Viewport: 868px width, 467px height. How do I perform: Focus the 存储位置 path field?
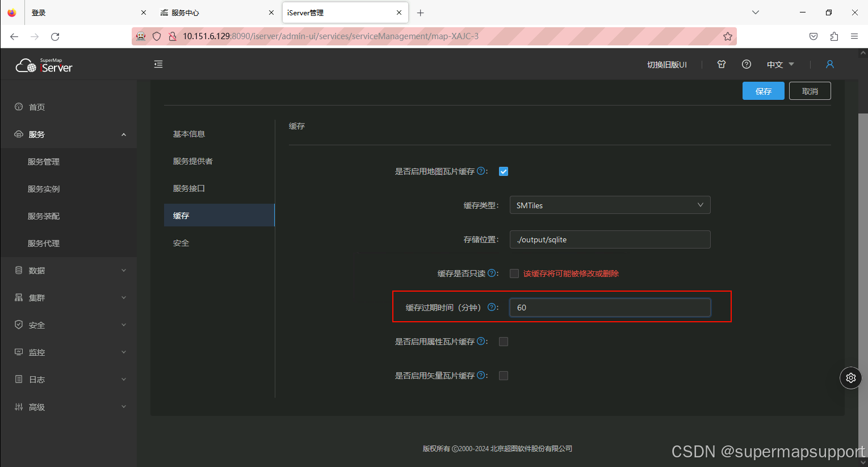point(610,239)
